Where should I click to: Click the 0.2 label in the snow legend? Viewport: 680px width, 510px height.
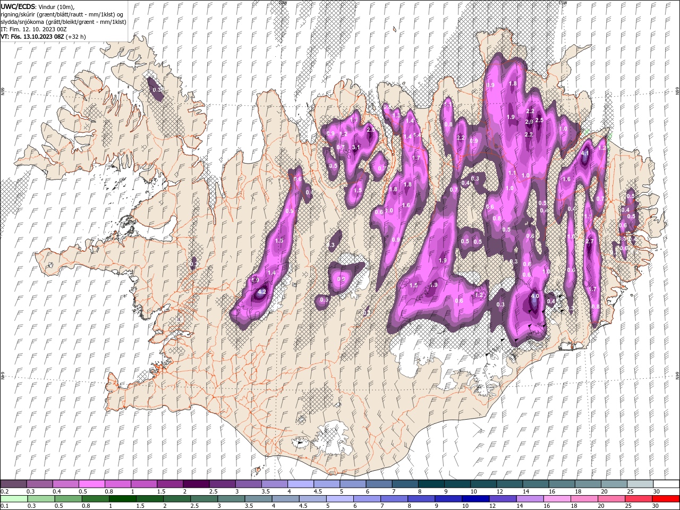point(5,492)
